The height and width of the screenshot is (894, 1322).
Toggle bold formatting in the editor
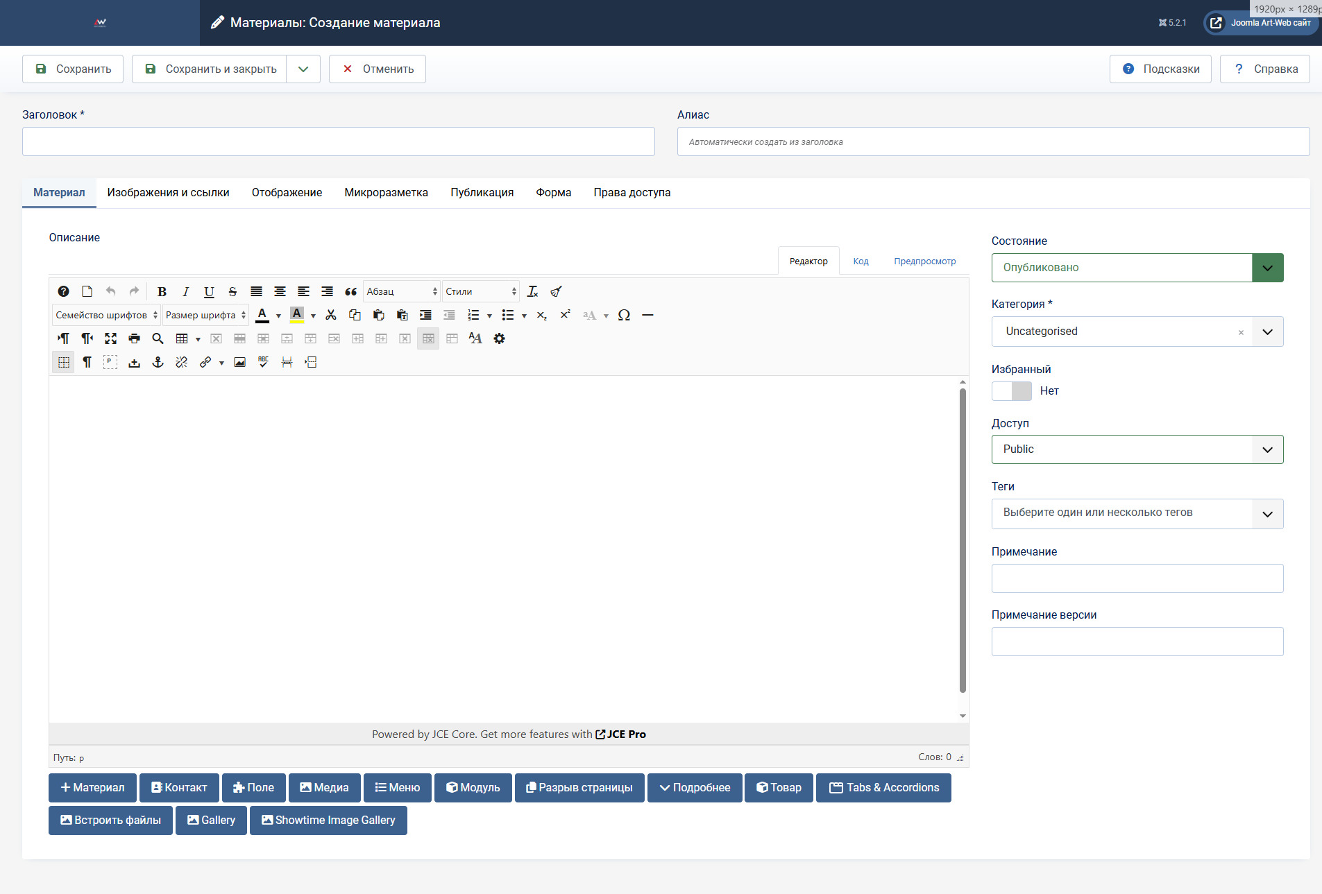pos(162,292)
